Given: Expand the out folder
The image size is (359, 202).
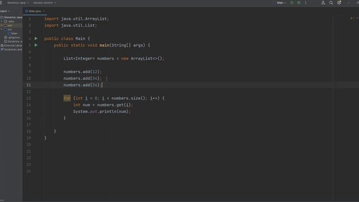Looking at the screenshot, I should click(2, 25).
